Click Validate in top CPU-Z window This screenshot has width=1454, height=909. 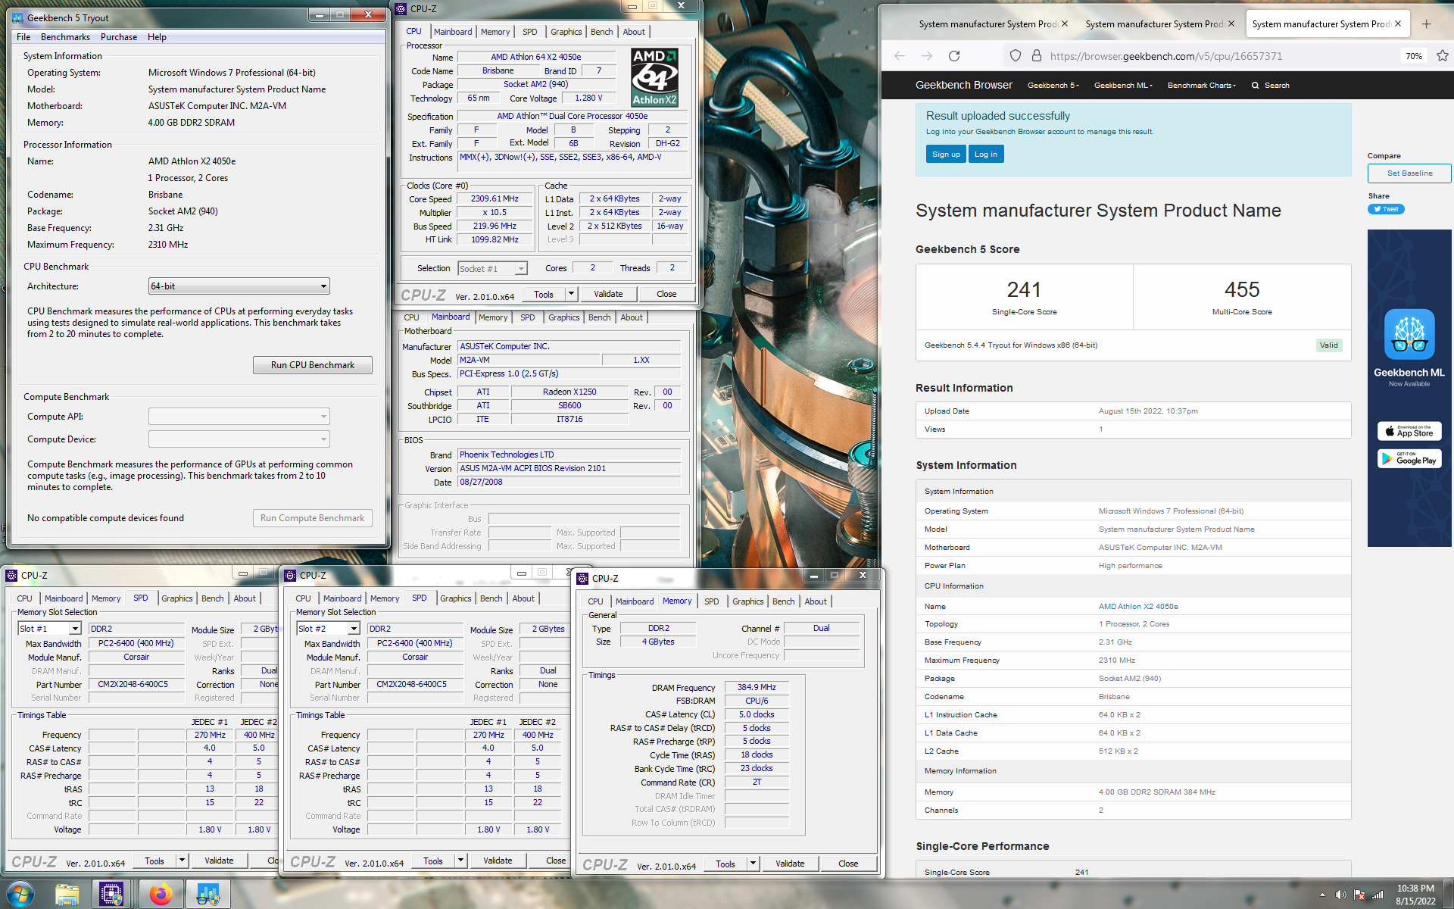(608, 294)
